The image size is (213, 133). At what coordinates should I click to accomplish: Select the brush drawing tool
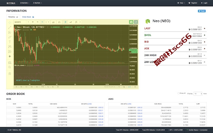pyautogui.click(x=10, y=37)
